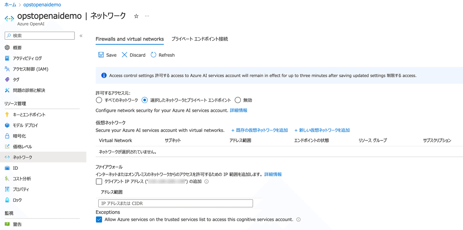Viewport: 463px width, 230px height.
Task: Click the 暗号化 lock icon
Action: click(x=7, y=136)
